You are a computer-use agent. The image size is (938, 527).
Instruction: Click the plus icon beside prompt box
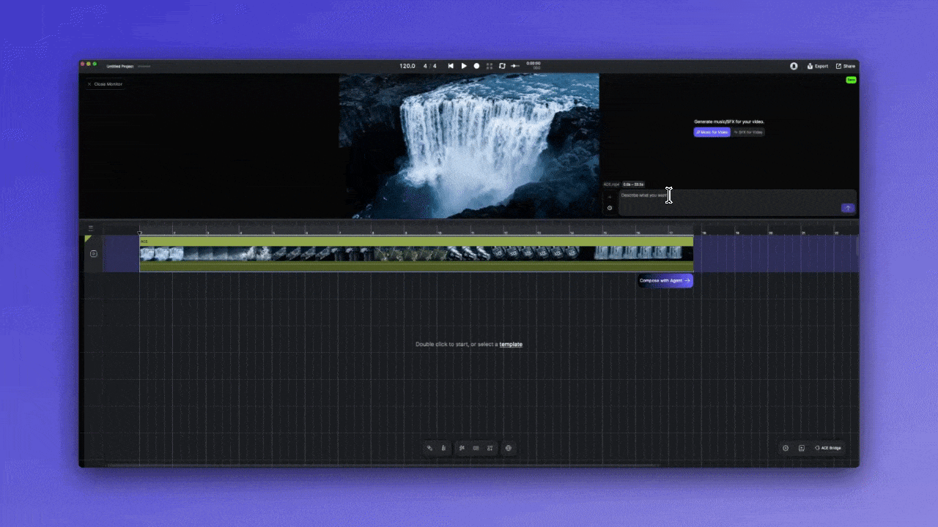[x=609, y=197]
